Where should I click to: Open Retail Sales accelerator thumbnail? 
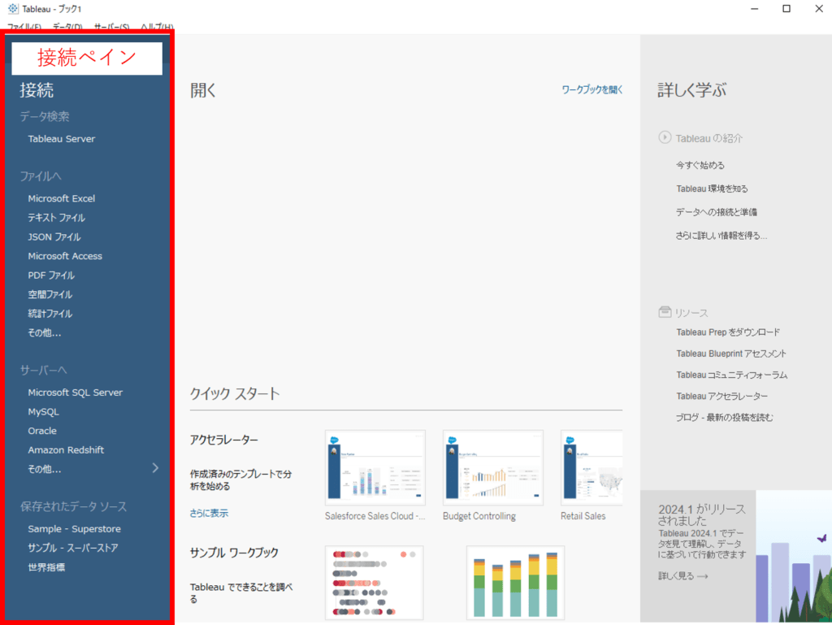click(x=591, y=467)
